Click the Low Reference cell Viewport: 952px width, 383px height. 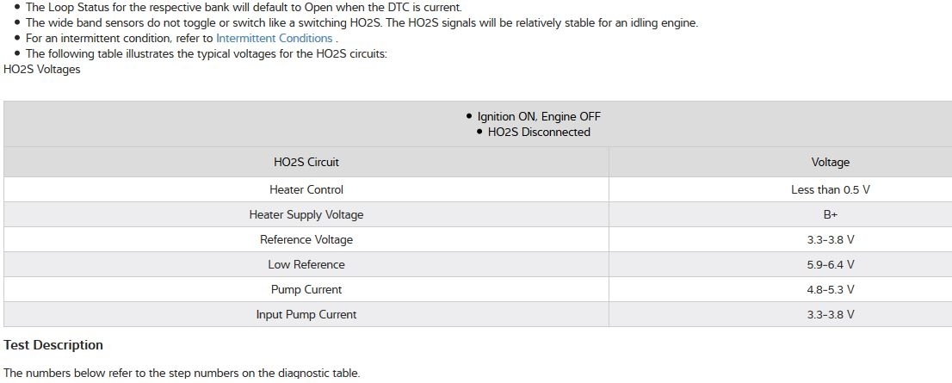tap(306, 264)
